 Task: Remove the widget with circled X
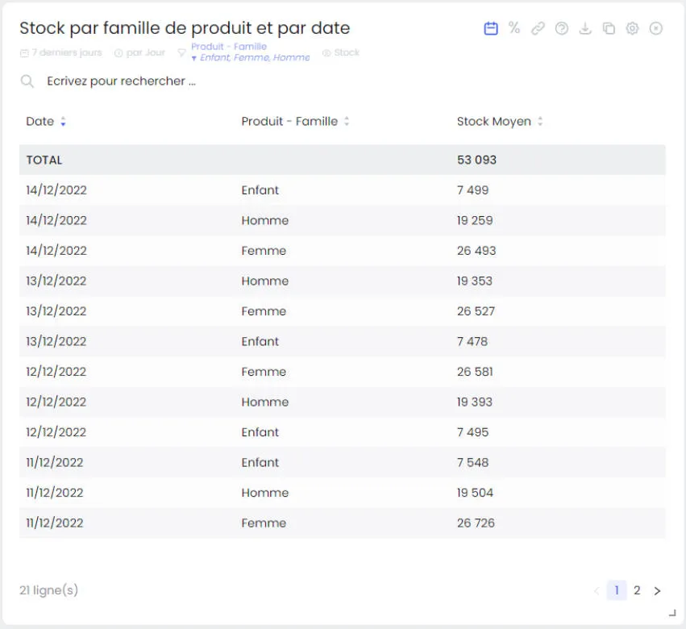click(656, 28)
